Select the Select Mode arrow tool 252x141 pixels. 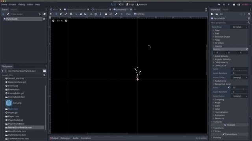pos(51,14)
